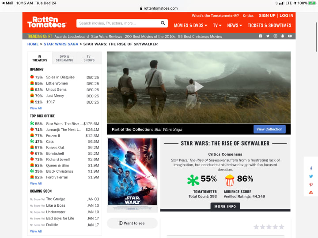Click the page scrollbar on the right edge
Image resolution: width=318 pixels, height=238 pixels.
[317, 37]
